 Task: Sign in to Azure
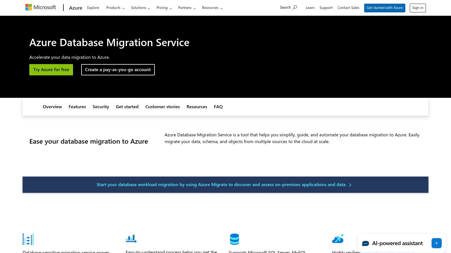click(x=418, y=8)
